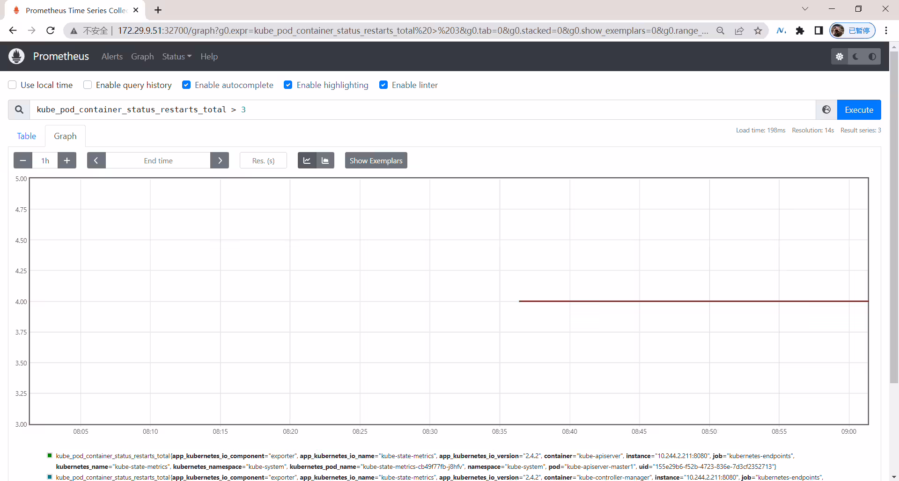Click the browser address bar URL
Screen dimensions: 899x481
(412, 31)
